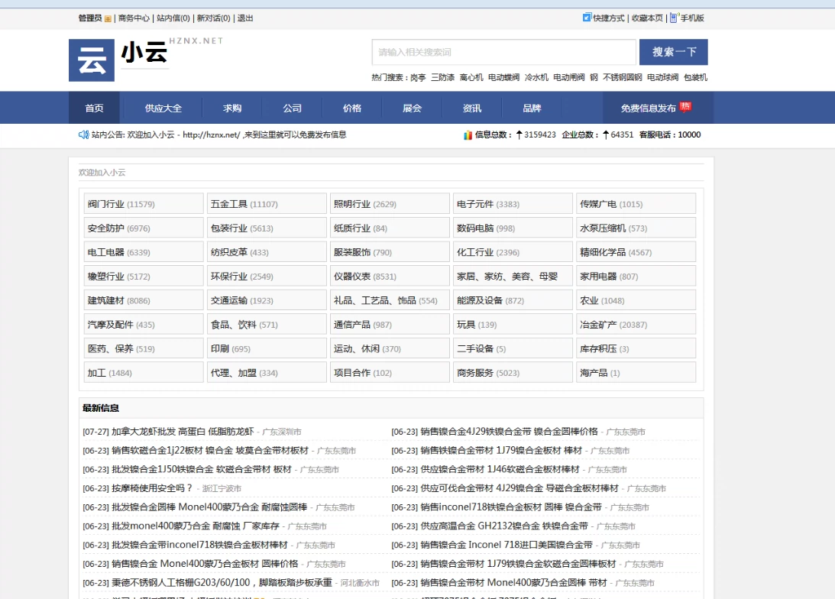835x599 pixels.
Task: Click the 收藏本页 link
Action: (x=647, y=18)
